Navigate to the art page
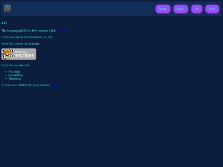Image resolution: width=223 pixels, height=167 pixels. pos(197,9)
